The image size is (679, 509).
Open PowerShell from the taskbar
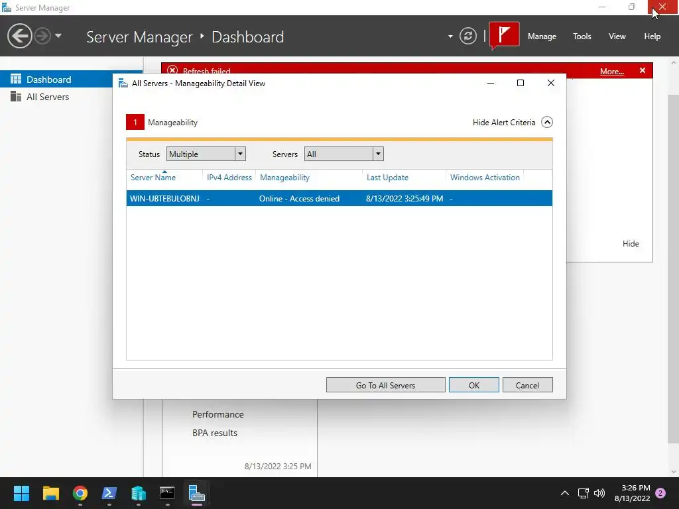tap(109, 493)
